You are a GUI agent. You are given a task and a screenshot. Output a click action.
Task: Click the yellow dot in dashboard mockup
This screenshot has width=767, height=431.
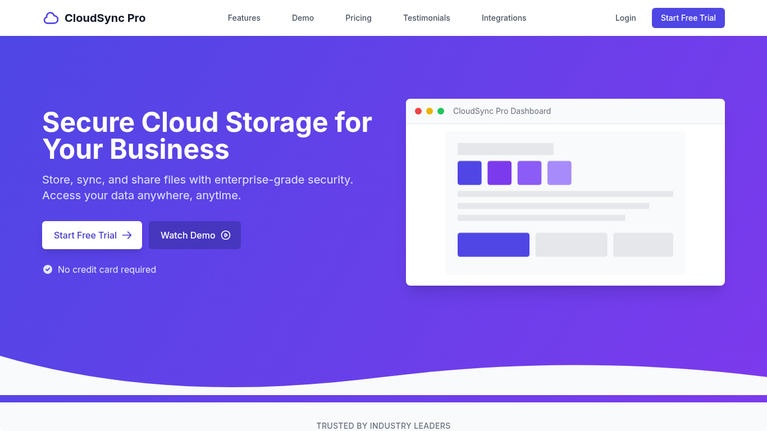coord(430,111)
